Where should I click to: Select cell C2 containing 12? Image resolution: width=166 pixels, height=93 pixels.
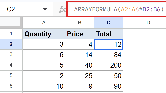point(109,44)
